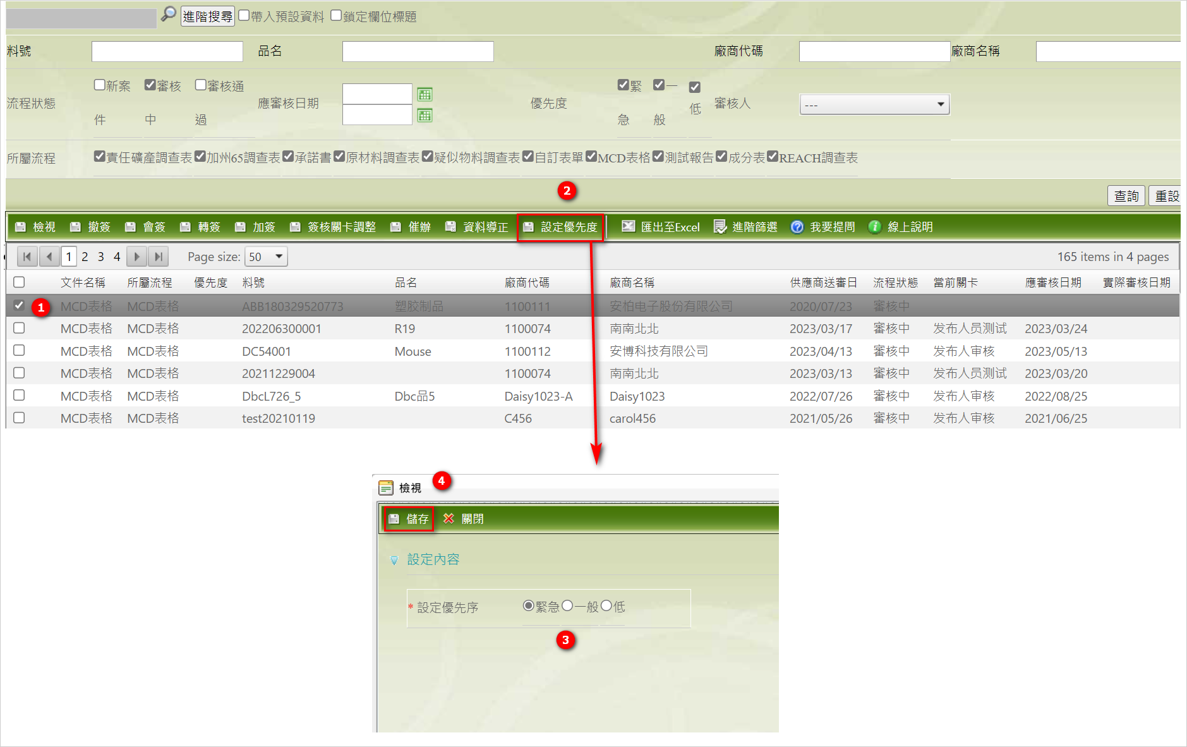Check the 審核通過 status checkbox

pyautogui.click(x=200, y=85)
